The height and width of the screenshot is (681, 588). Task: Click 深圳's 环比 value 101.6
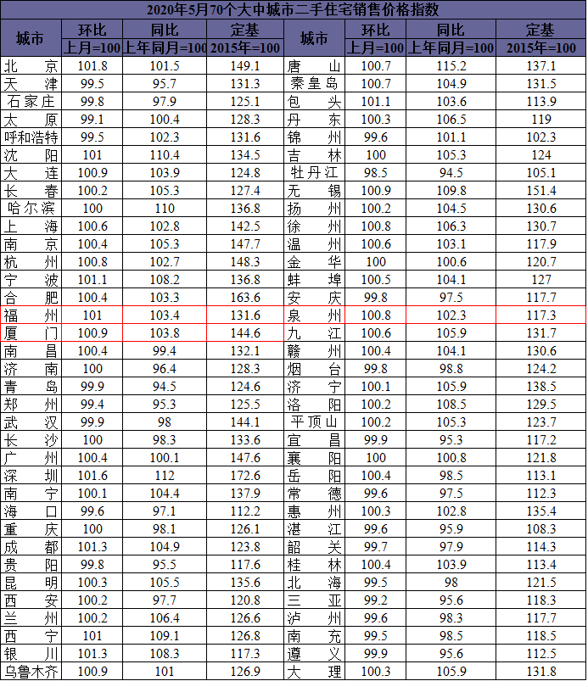pyautogui.click(x=92, y=476)
